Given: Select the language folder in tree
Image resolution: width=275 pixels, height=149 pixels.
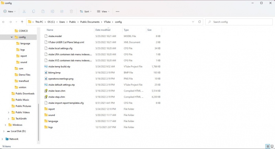Looking at the screenshot, I should click(23, 44).
